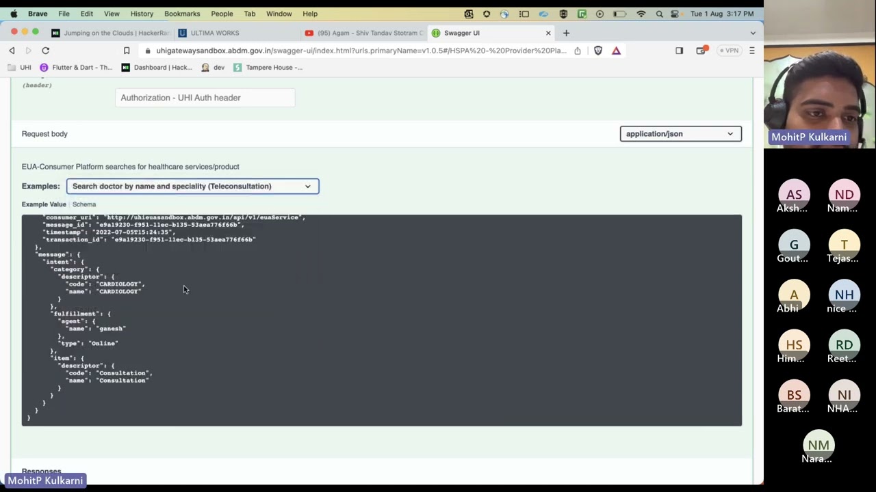This screenshot has height=492, width=876.
Task: Select participant A Abhi avatar
Action: 794,295
